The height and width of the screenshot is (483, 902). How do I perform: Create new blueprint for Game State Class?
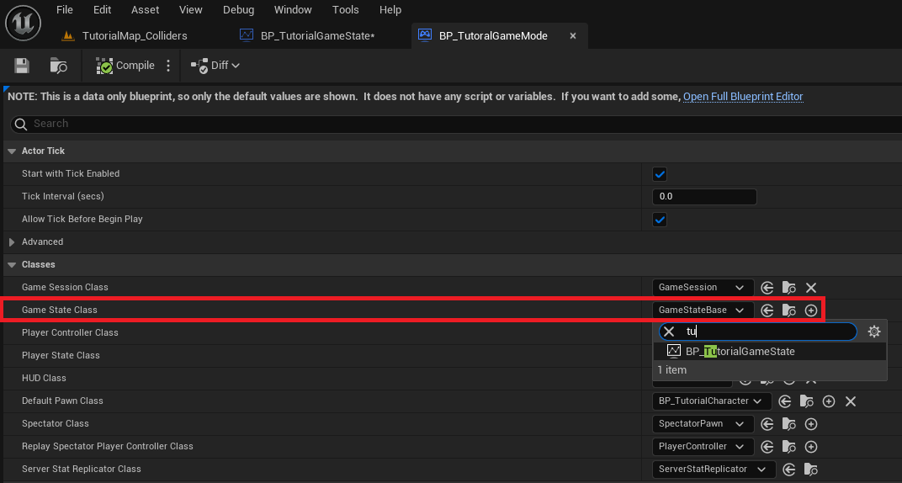click(x=811, y=310)
